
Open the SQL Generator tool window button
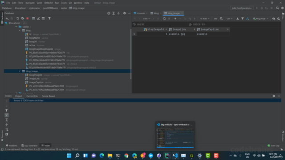click(x=29, y=145)
